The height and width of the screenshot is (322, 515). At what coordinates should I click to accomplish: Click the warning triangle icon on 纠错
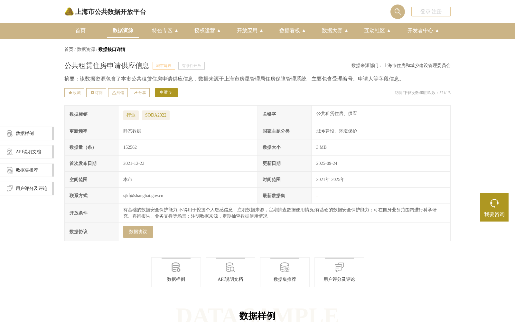(114, 93)
